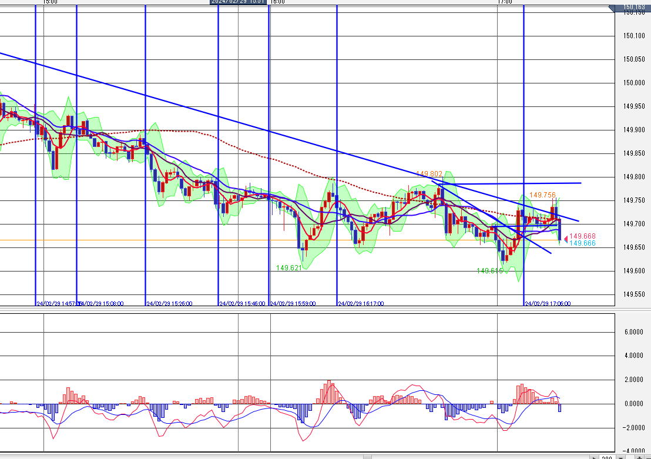Click the crosshair date tag at top
651x459 pixels.
tap(239, 2)
